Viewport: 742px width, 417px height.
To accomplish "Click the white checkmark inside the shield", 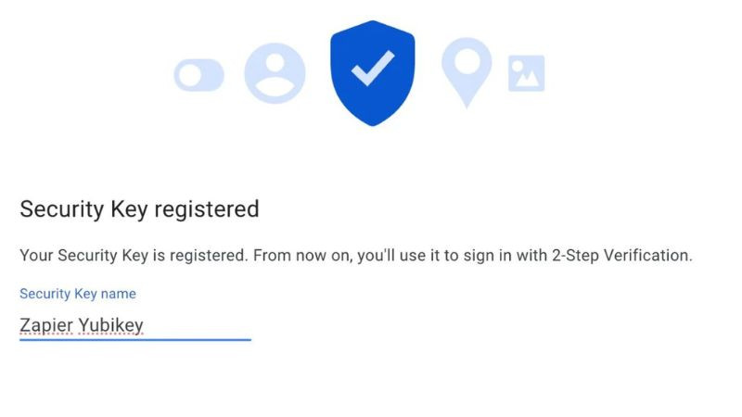I will tap(372, 69).
